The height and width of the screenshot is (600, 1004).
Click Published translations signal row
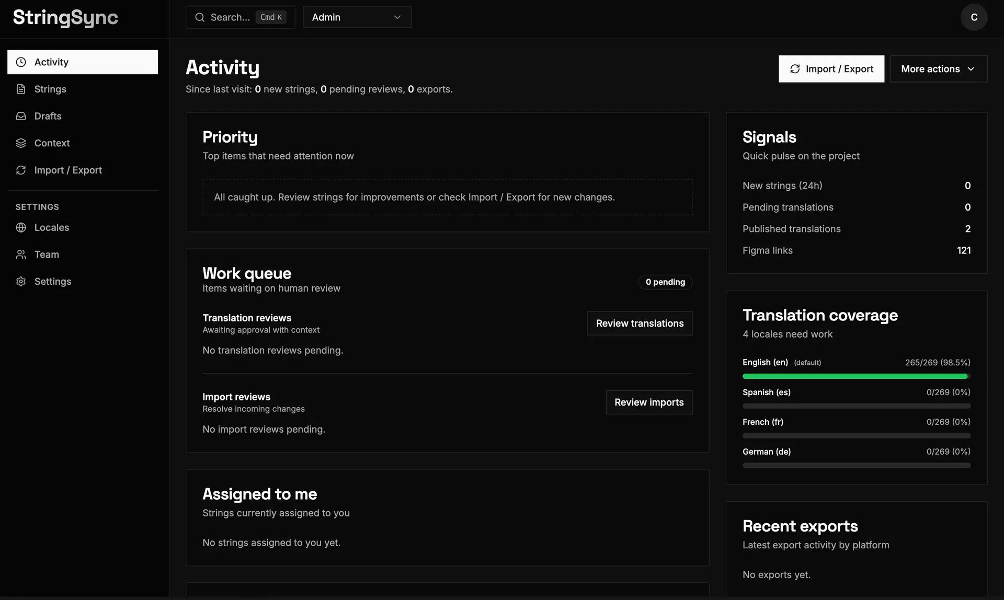click(856, 229)
